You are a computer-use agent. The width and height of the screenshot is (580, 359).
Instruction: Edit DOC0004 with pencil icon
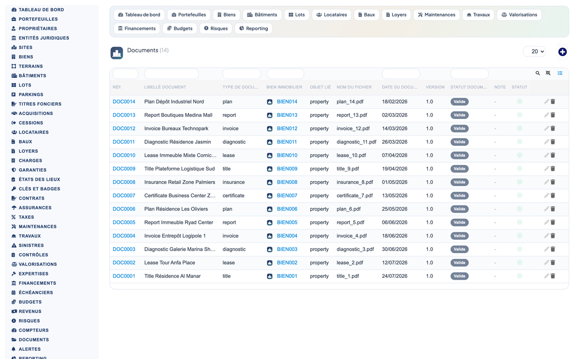pyautogui.click(x=546, y=236)
